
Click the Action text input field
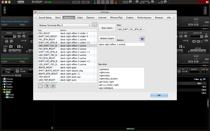pyautogui.click(x=121, y=45)
